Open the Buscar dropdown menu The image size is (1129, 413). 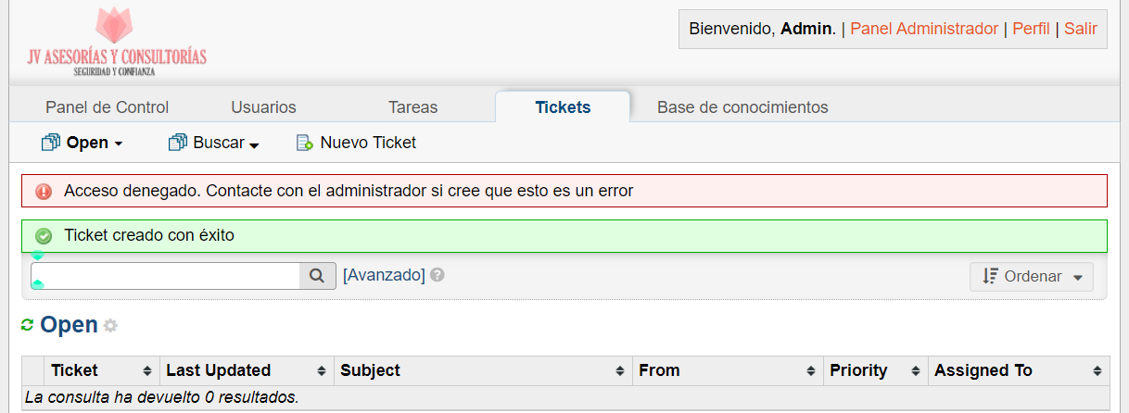[214, 143]
